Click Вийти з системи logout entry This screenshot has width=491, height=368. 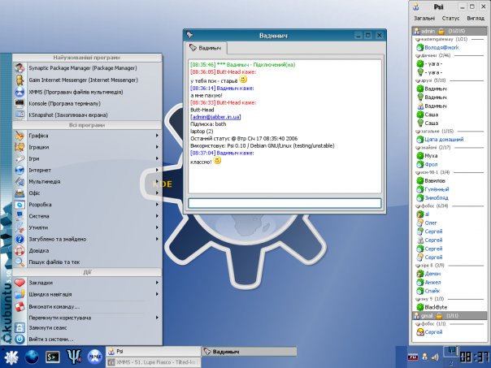(x=53, y=338)
